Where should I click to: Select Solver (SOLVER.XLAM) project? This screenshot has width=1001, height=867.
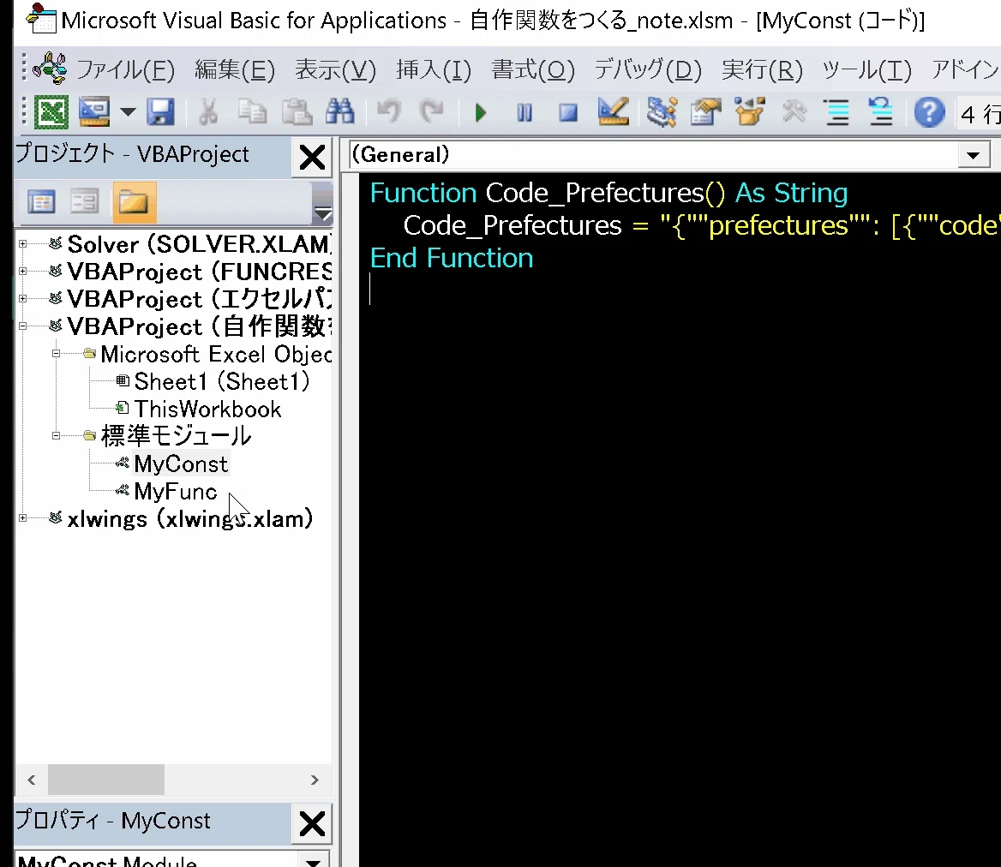(199, 243)
